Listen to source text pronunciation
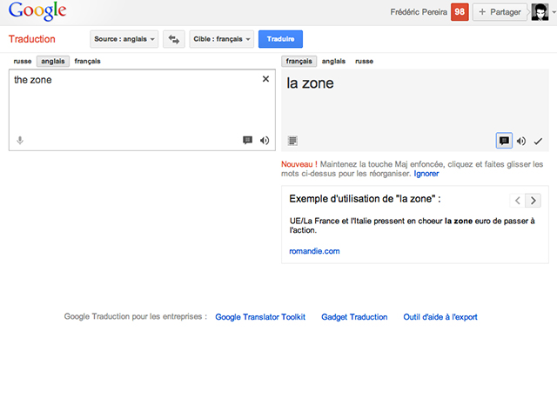This screenshot has width=557, height=417. click(x=265, y=141)
